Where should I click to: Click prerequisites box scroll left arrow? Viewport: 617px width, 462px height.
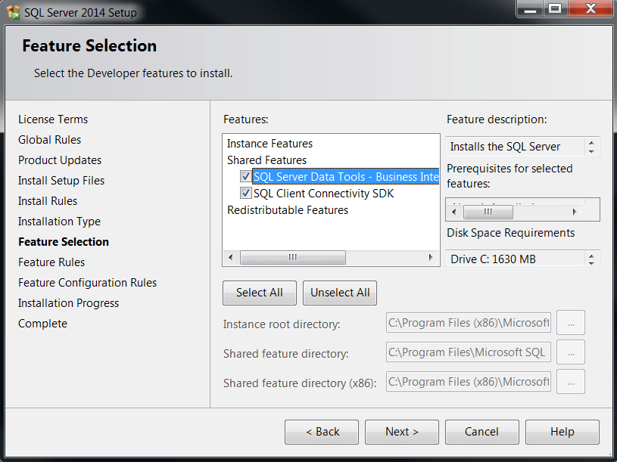tap(454, 212)
